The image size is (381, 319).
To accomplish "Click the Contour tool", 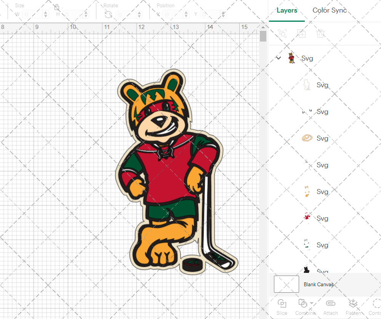I will (375, 307).
